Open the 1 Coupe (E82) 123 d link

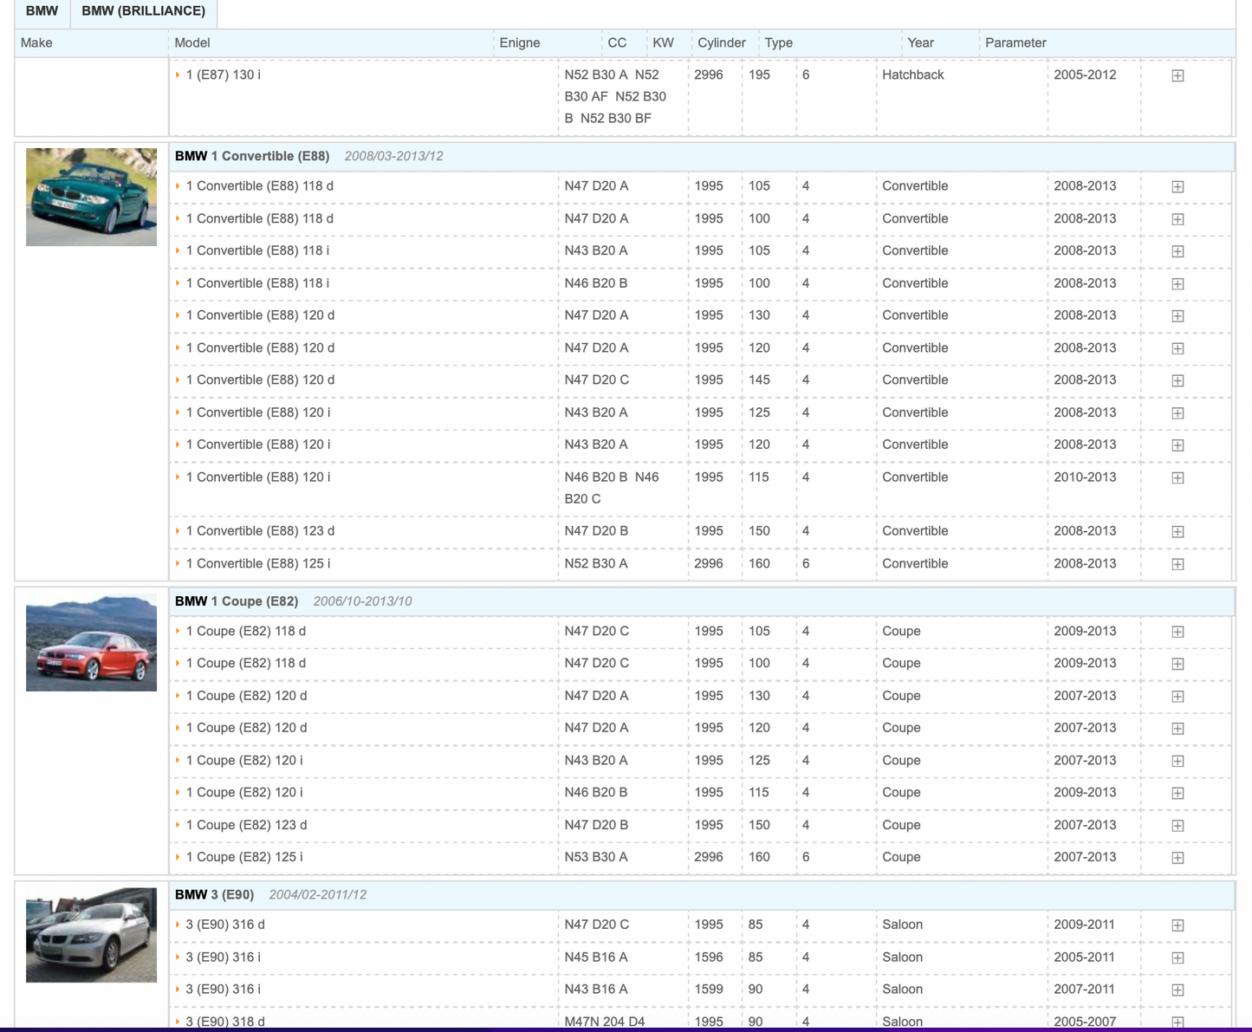click(246, 825)
